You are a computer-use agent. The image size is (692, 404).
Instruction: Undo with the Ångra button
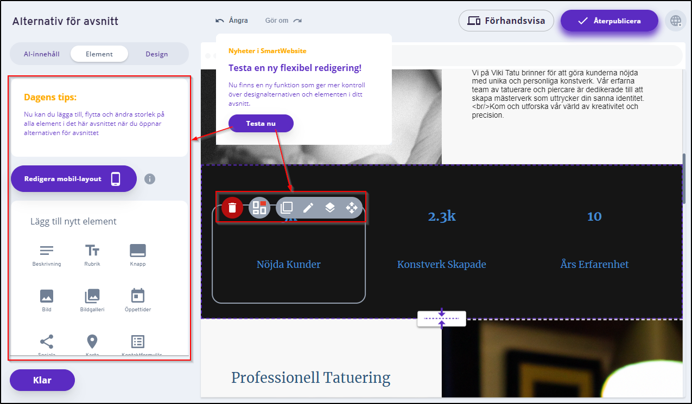(232, 21)
